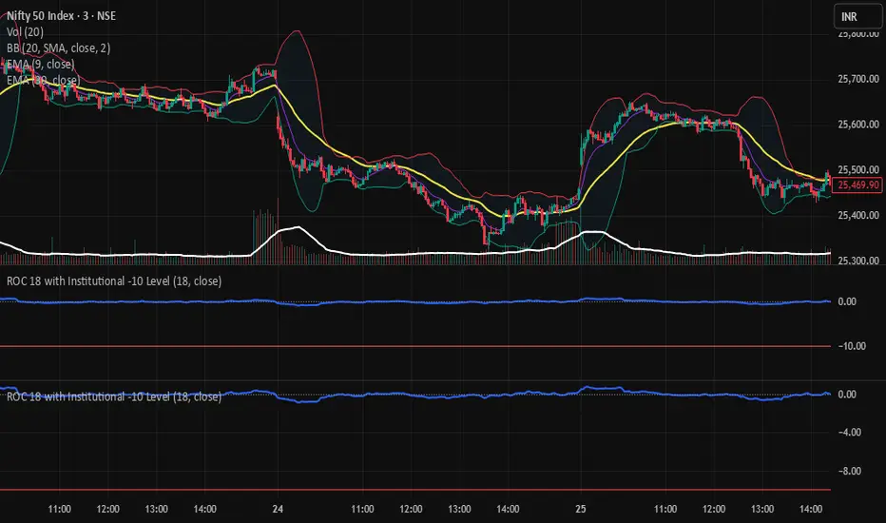Click the -10.00 level label in upper ROC pane
The image size is (886, 523).
tap(852, 346)
